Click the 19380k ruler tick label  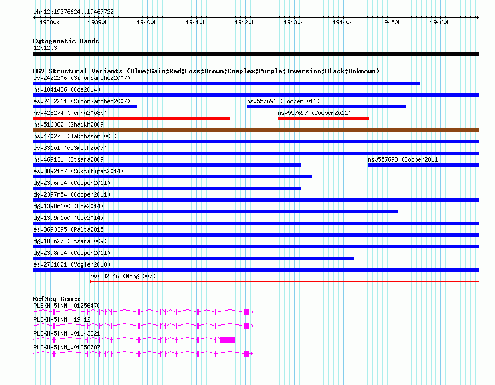tap(49, 22)
